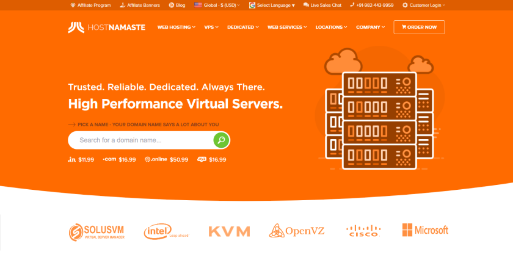Image resolution: width=513 pixels, height=260 pixels.
Task: Click the HostNamaste logo
Action: point(107,27)
